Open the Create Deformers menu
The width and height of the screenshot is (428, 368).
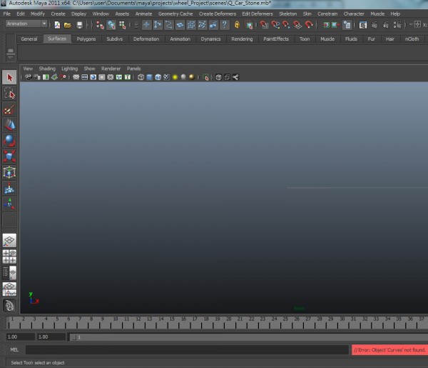click(x=218, y=14)
